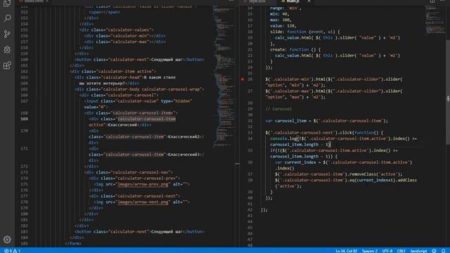Close the main.js tab

[x=309, y=1]
